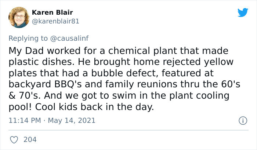Click the 'Replying to' label
Image resolution: width=257 pixels, height=150 pixels.
pyautogui.click(x=28, y=39)
